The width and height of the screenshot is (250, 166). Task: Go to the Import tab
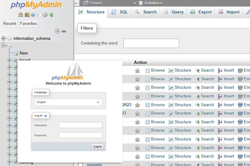click(229, 12)
